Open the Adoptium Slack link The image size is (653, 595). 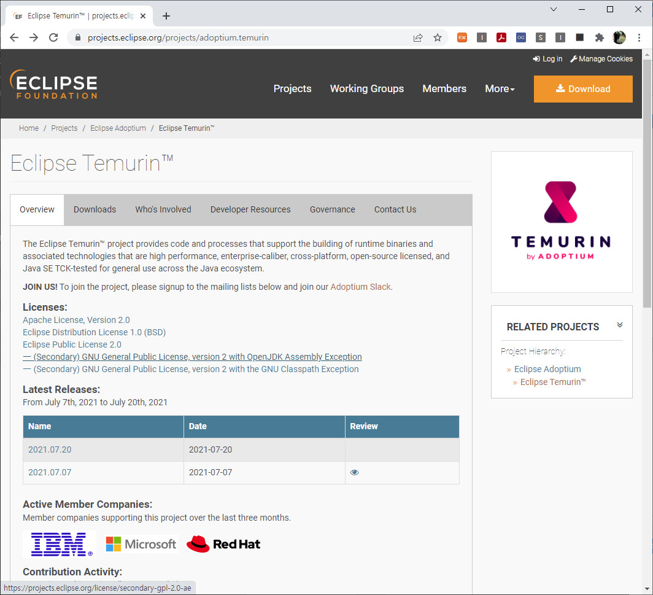click(x=361, y=287)
